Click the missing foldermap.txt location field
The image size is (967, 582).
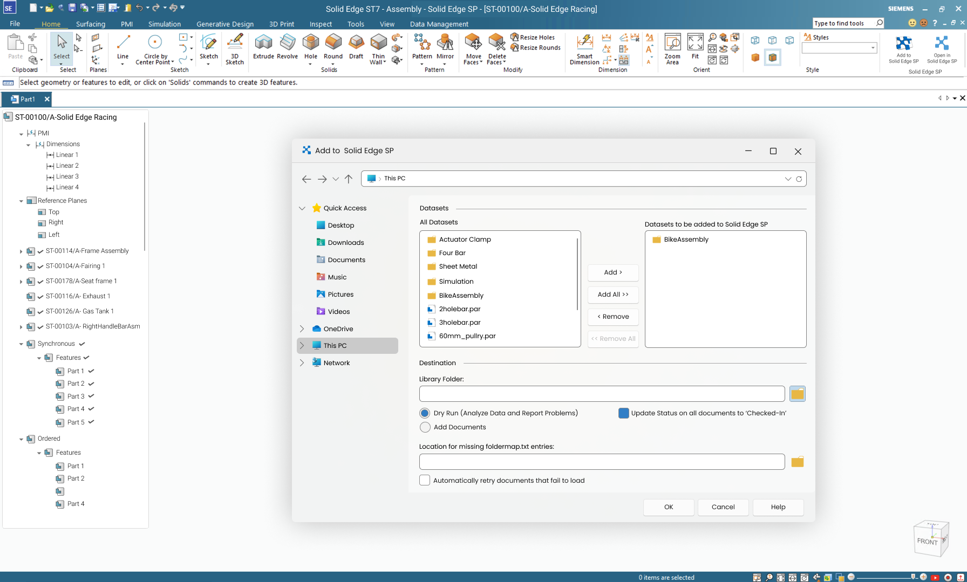point(602,462)
